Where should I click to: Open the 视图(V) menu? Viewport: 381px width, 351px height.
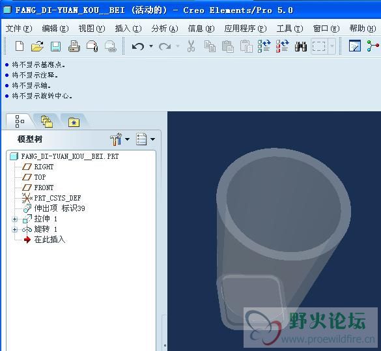[x=92, y=29]
